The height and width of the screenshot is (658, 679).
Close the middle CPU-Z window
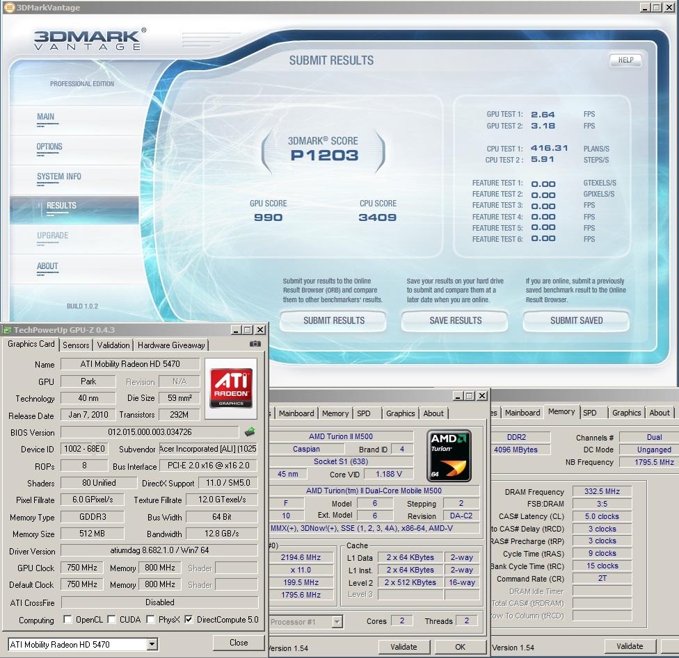(482, 396)
